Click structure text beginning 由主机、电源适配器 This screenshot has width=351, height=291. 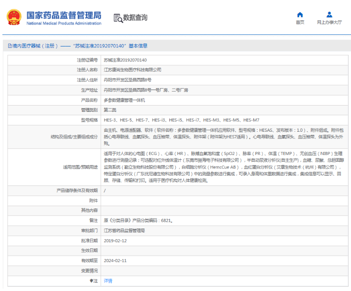[x=223, y=137]
